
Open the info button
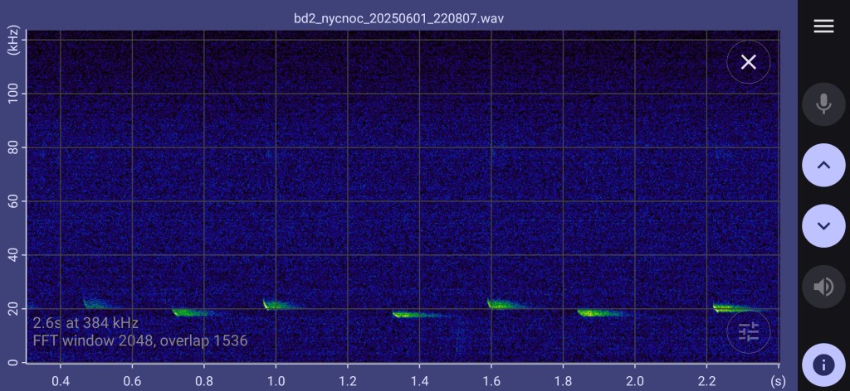pyautogui.click(x=823, y=364)
